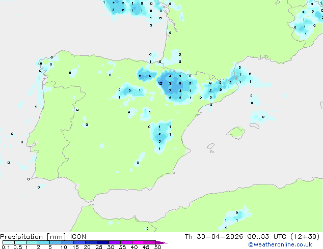
Task: Select the magenta 40-45 legend color box
Action: pyautogui.click(x=138, y=242)
